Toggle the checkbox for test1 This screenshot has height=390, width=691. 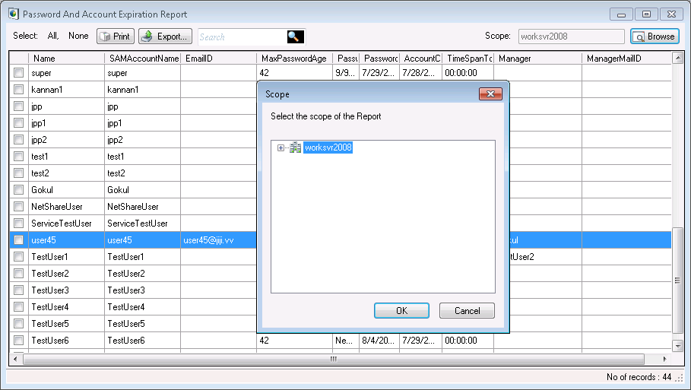pos(18,157)
